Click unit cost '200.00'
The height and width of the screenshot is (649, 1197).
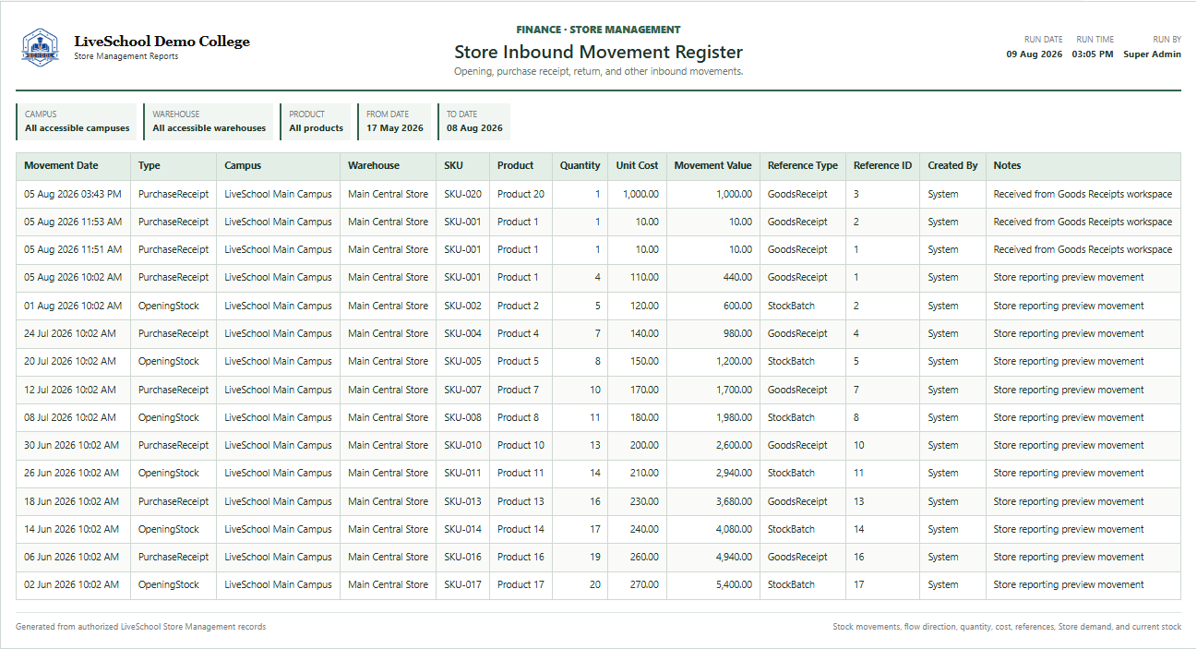click(x=643, y=446)
